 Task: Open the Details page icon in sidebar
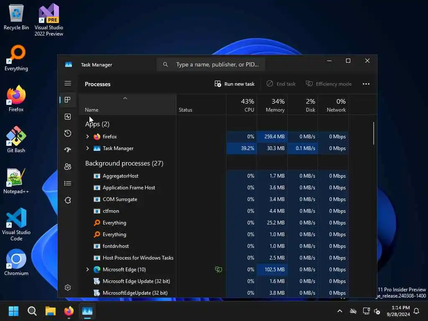[68, 183]
